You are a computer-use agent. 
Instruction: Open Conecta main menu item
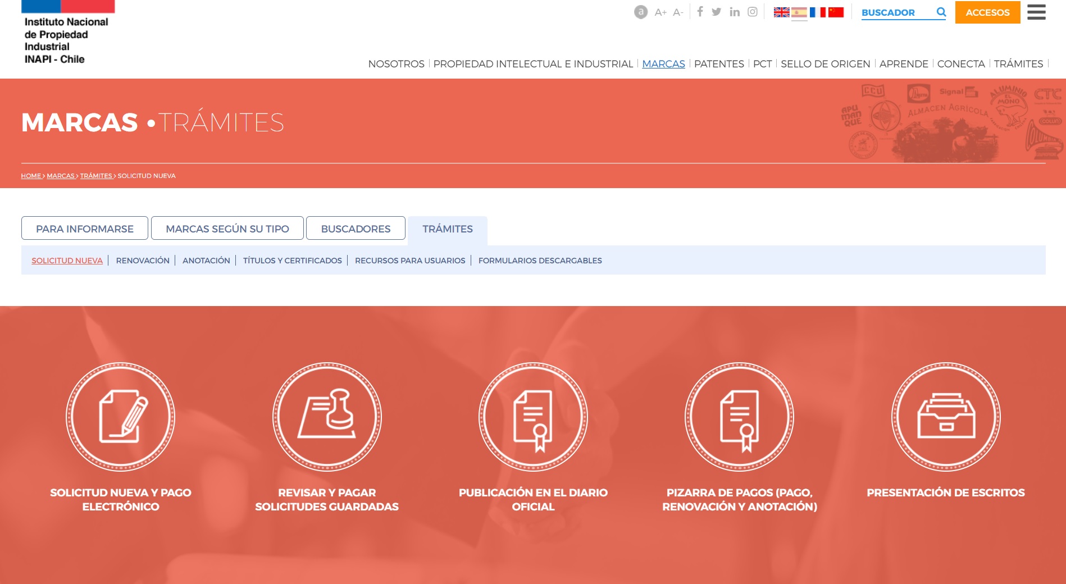pyautogui.click(x=961, y=64)
